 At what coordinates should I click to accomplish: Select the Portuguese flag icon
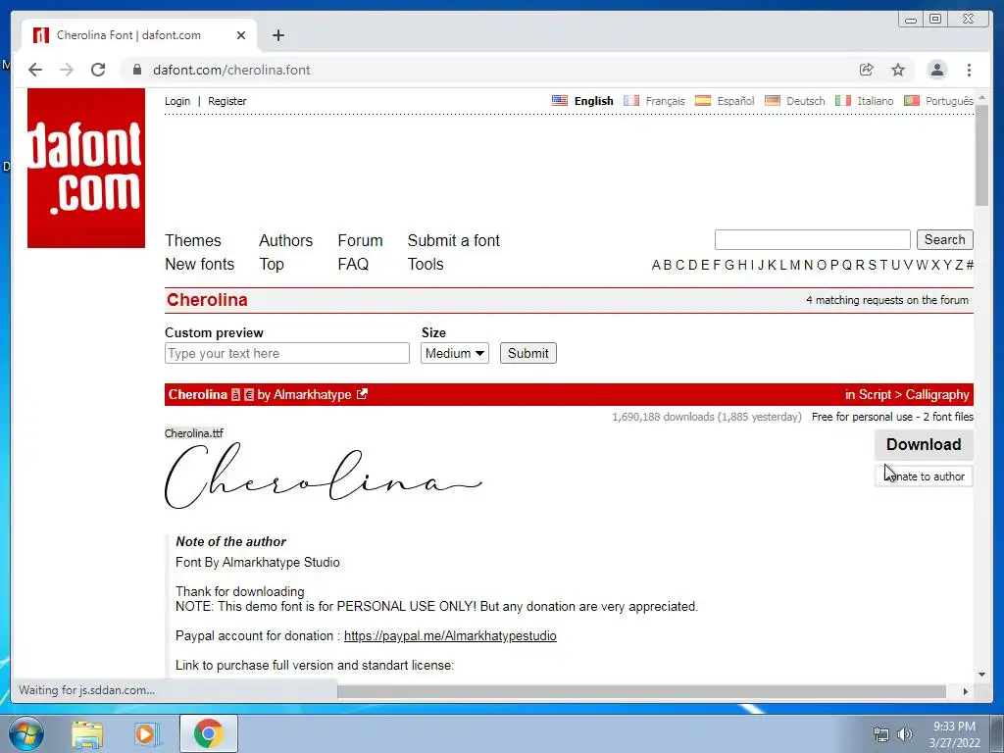tap(912, 101)
